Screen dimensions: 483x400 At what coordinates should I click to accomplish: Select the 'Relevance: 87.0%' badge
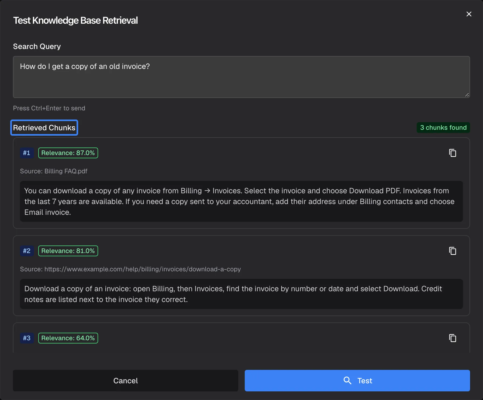point(68,153)
